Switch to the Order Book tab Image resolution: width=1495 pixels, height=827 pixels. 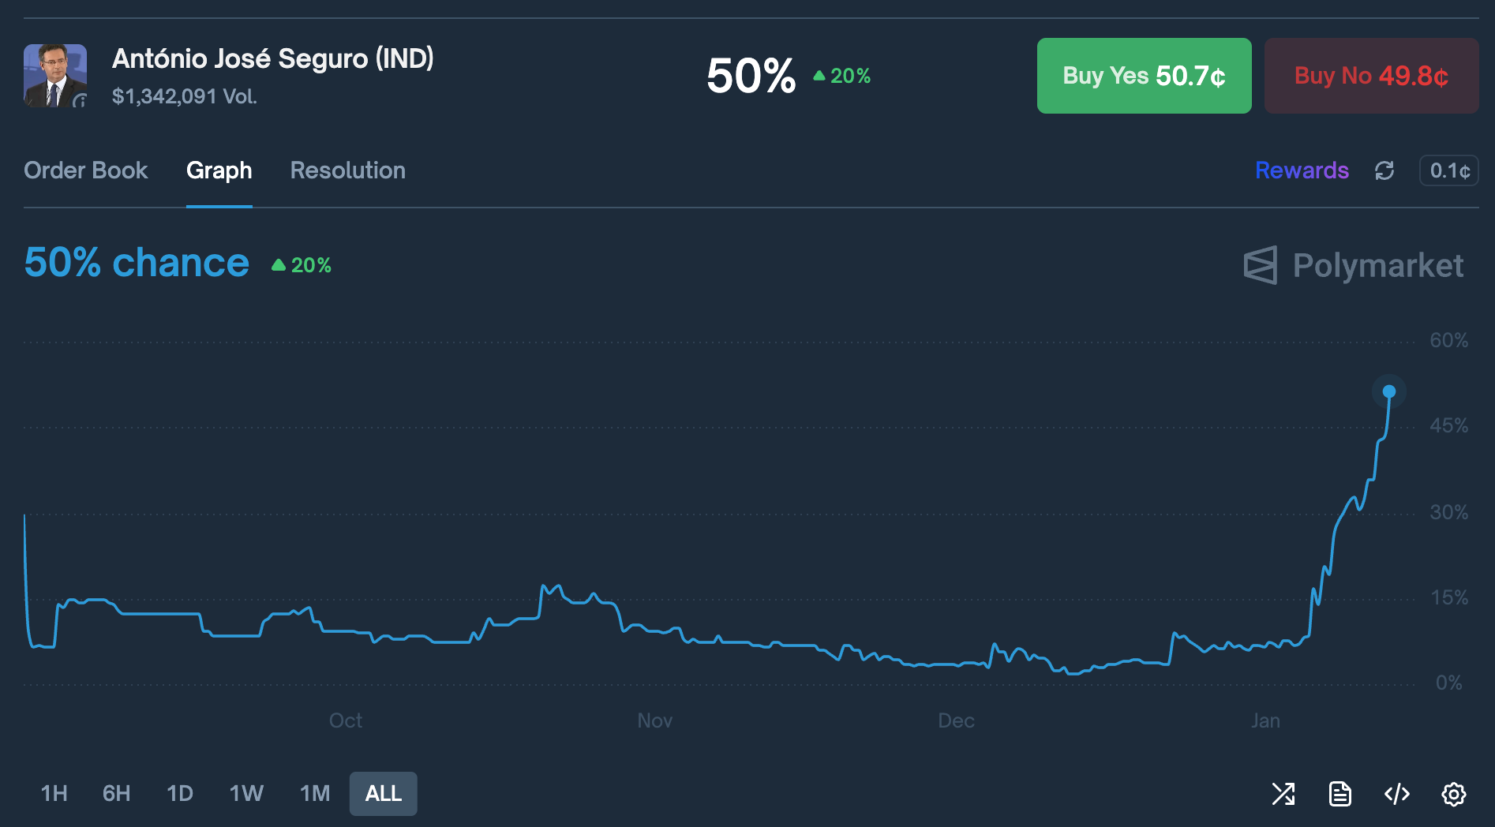[x=86, y=170]
